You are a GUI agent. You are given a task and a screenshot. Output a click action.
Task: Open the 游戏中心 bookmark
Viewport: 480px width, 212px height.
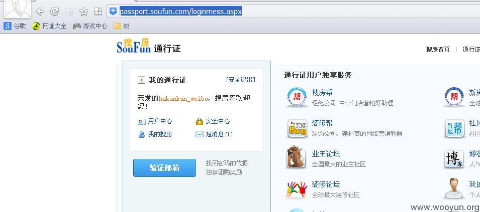(x=90, y=26)
